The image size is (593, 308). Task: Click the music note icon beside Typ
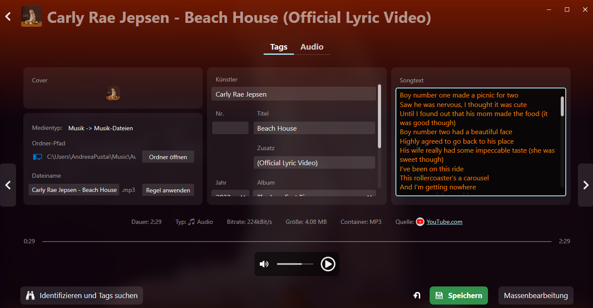191,222
